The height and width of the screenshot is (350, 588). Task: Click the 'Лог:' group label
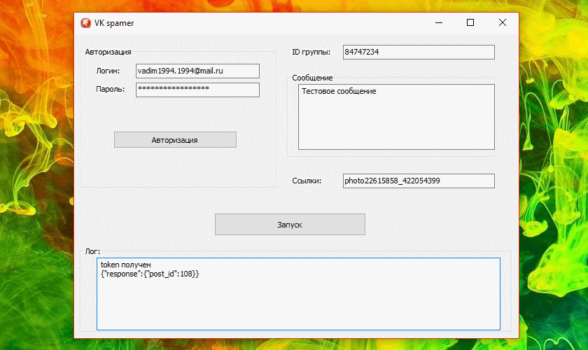[92, 251]
